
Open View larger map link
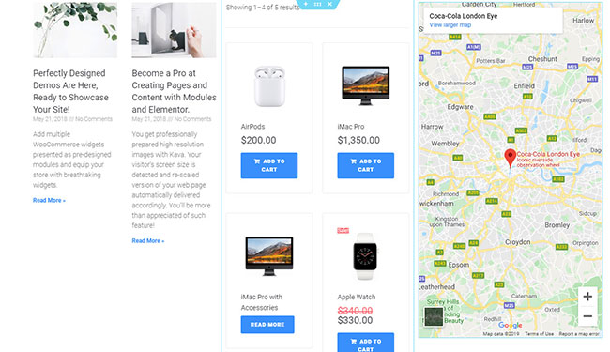tap(450, 25)
